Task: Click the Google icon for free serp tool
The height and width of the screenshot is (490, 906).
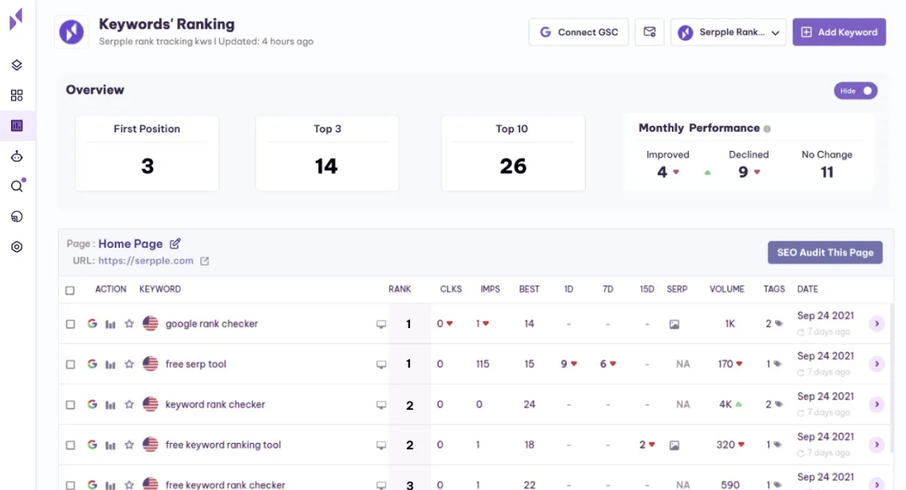Action: click(92, 364)
